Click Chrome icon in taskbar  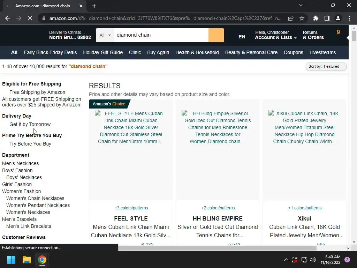(42, 260)
